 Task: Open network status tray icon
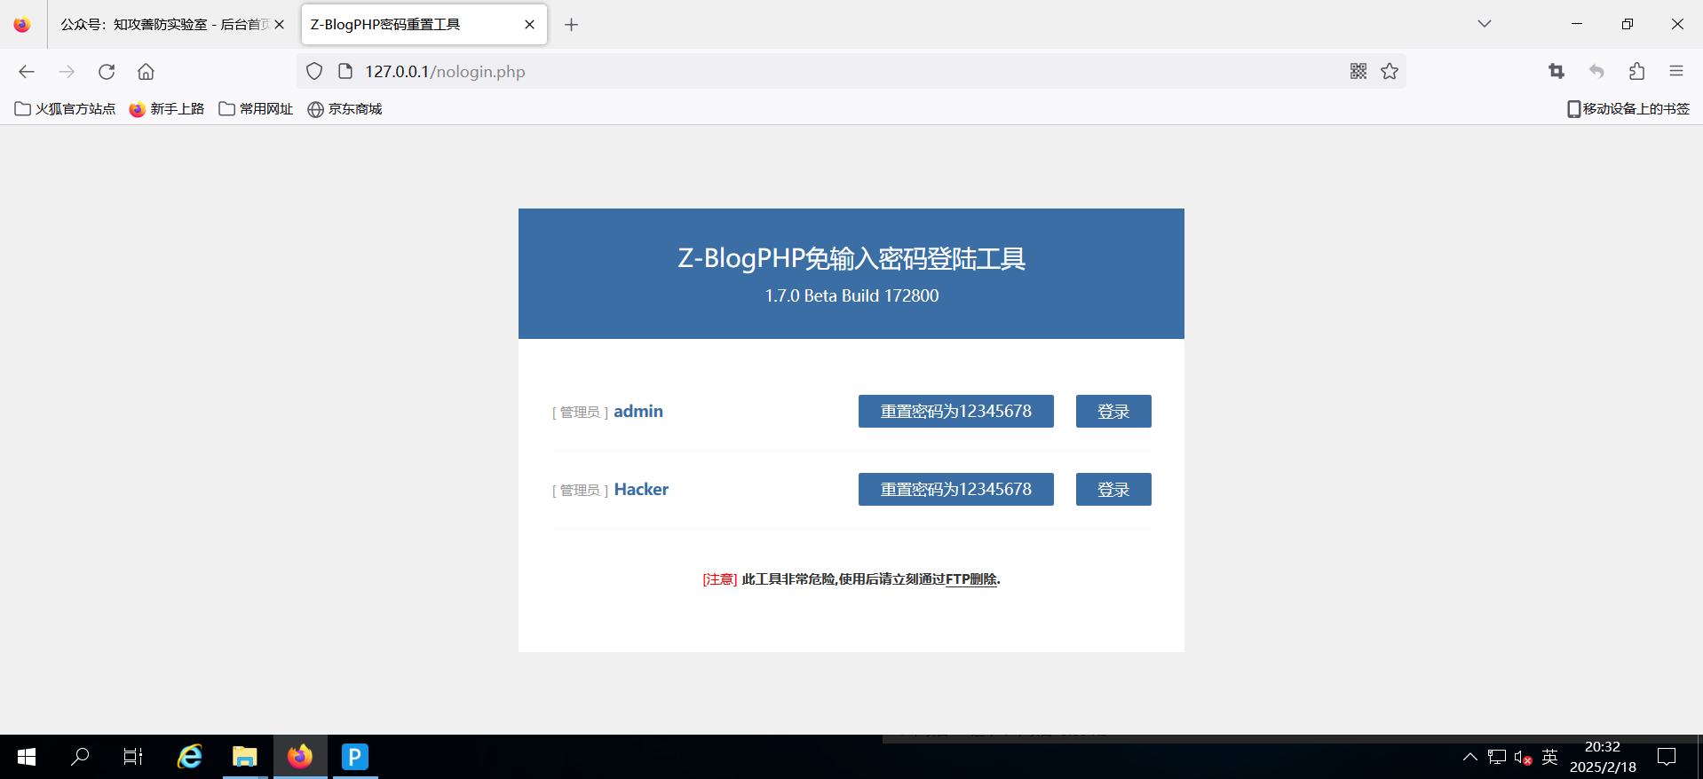click(x=1497, y=757)
